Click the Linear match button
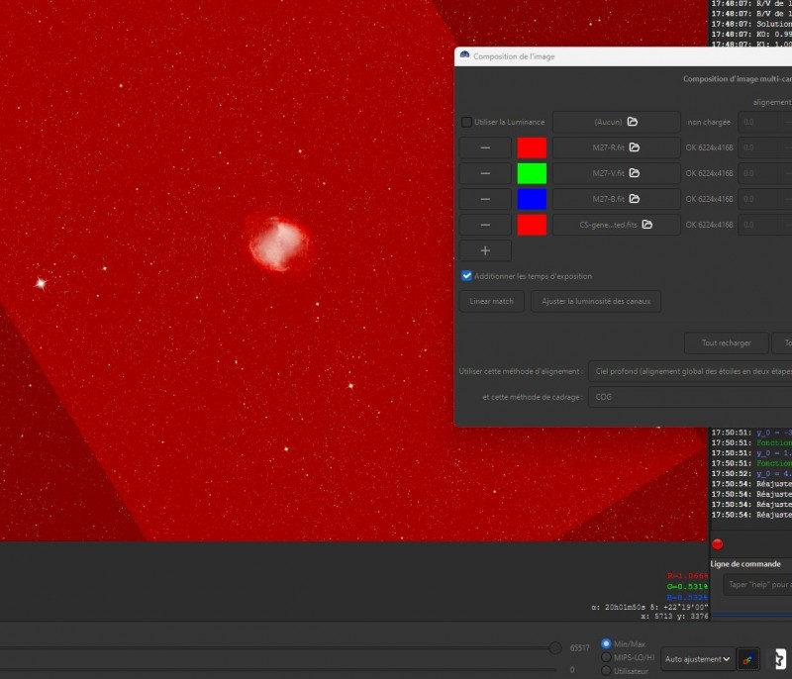Image resolution: width=792 pixels, height=679 pixels. coord(491,301)
